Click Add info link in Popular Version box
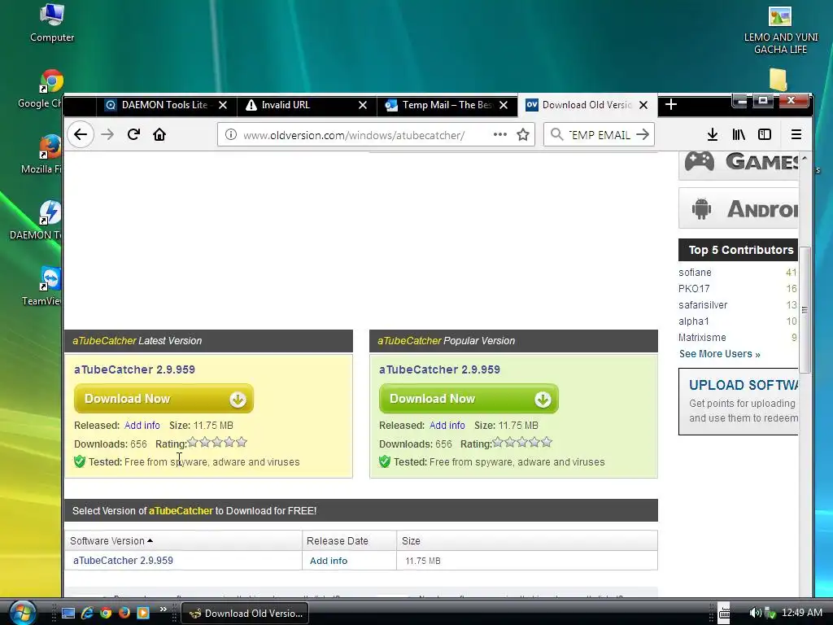Screen dimensions: 833x625 click(x=447, y=426)
